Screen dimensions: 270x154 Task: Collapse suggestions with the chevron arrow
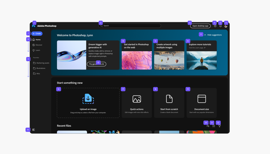(x=205, y=35)
